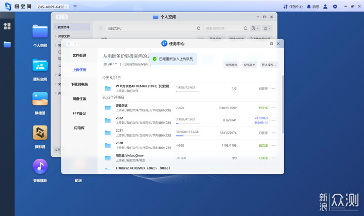Click the 全部暂停 button

click(x=231, y=65)
